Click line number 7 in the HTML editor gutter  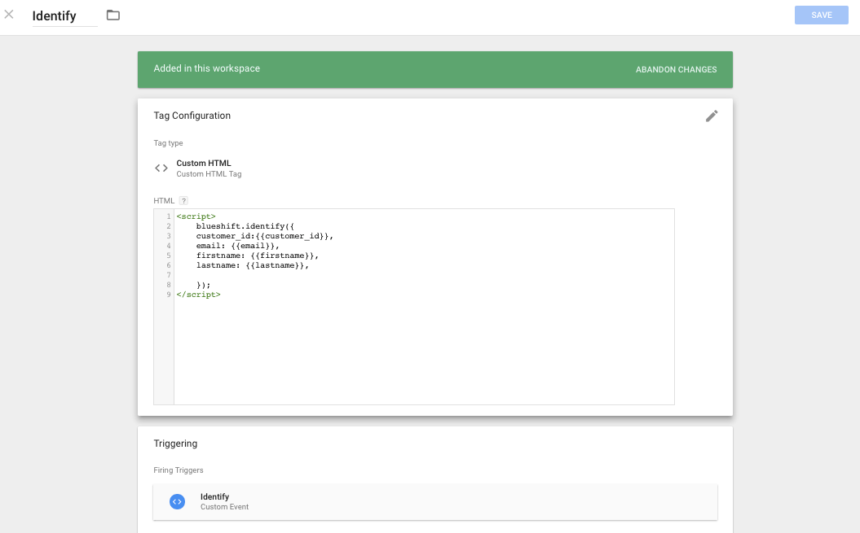(x=169, y=275)
